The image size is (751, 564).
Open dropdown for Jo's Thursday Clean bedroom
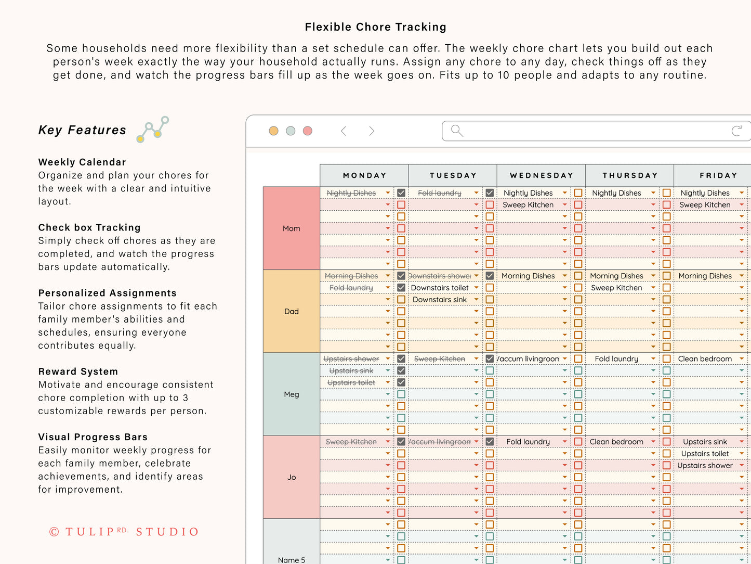pyautogui.click(x=653, y=442)
